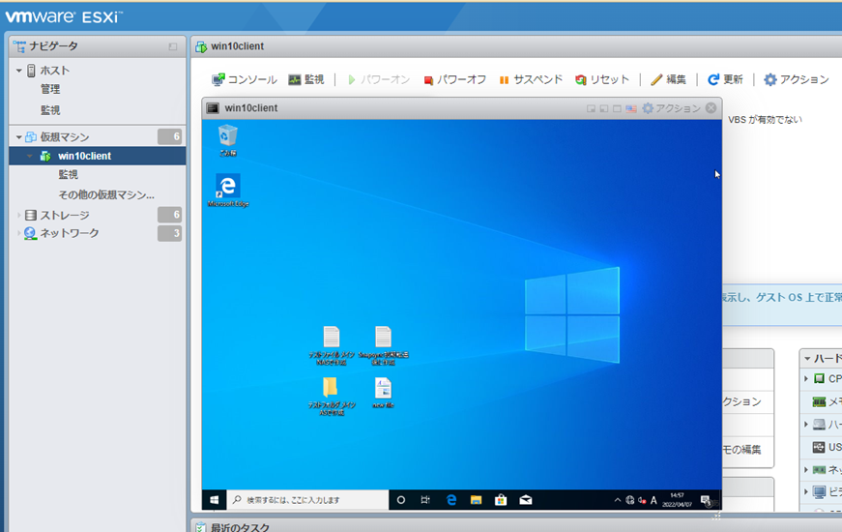Collapse the ホスト tree node
Viewport: 842px width, 532px height.
tap(19, 71)
